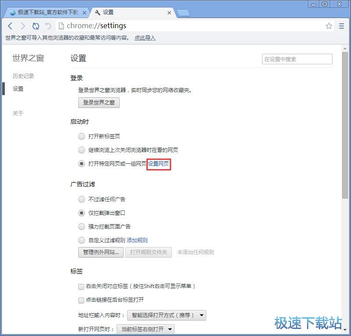Minimize the browser window
This screenshot has height=336, width=351.
click(314, 4)
